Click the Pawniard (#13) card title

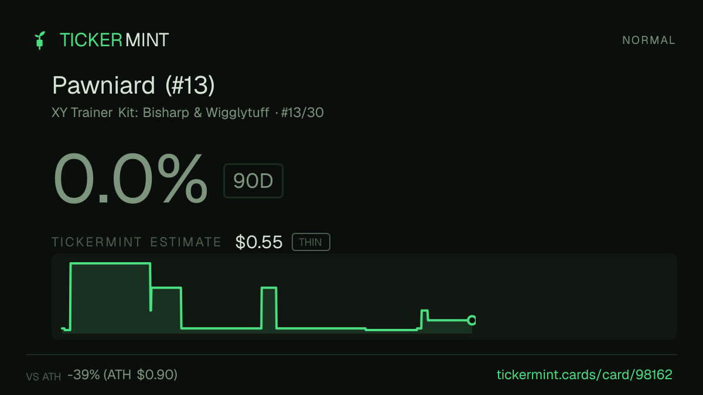click(134, 85)
